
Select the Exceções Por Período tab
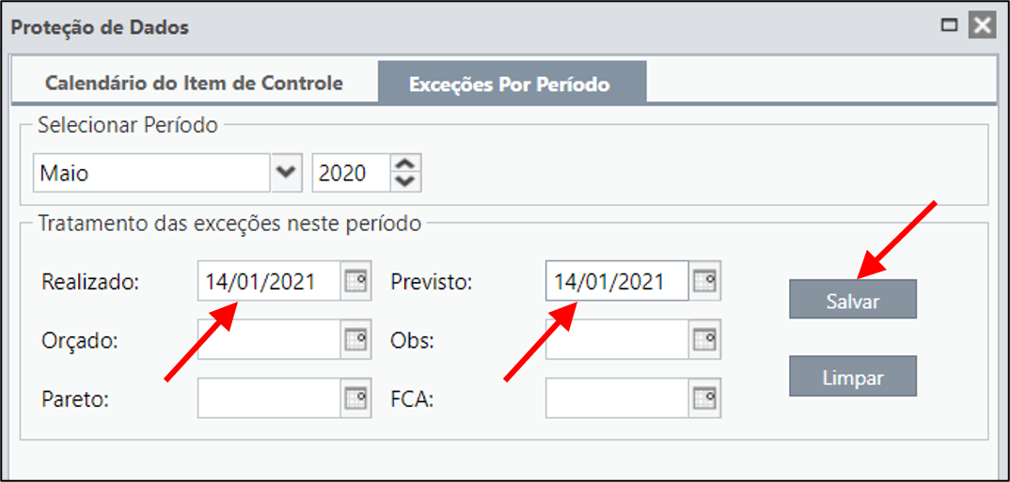(x=513, y=83)
